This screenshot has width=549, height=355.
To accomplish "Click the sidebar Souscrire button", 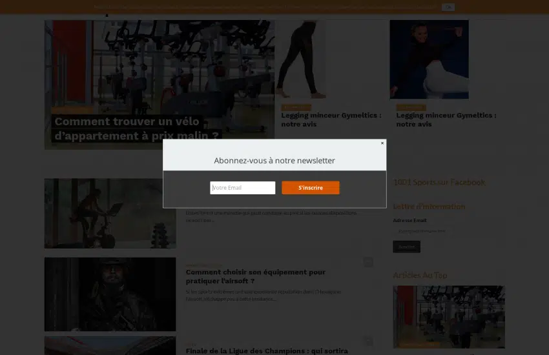I will tap(406, 247).
